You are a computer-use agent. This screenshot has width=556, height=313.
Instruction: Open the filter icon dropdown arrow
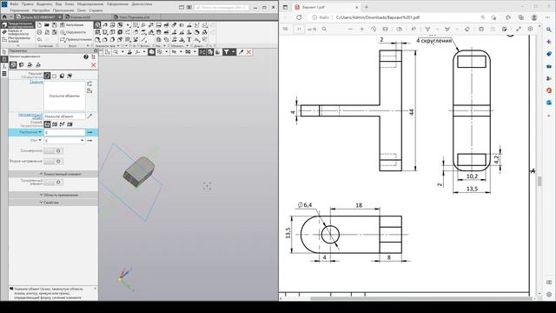[x=233, y=52]
